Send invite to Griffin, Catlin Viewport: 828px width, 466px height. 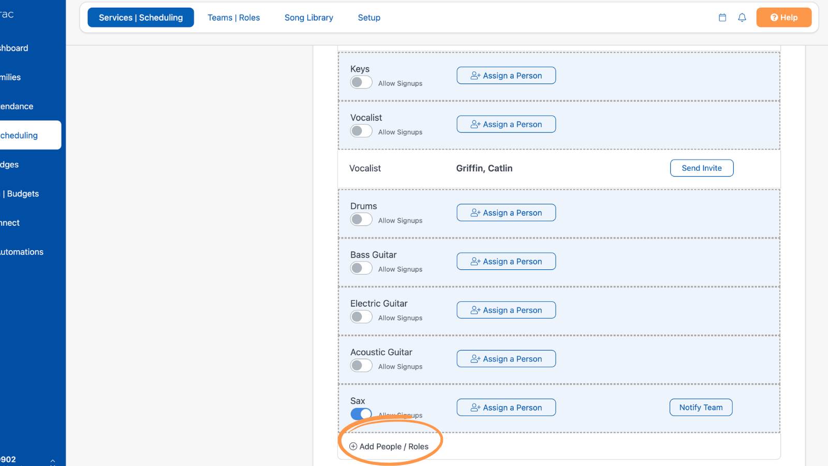tap(702, 168)
